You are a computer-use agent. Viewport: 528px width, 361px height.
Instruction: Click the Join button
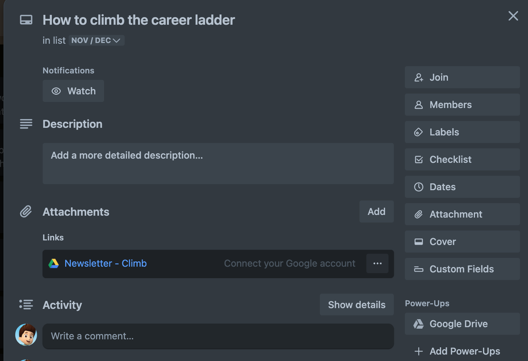click(462, 77)
